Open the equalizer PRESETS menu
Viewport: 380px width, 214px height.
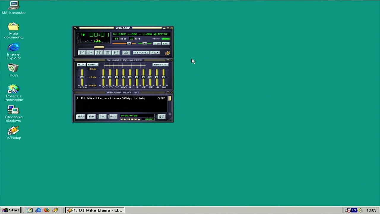coord(160,64)
